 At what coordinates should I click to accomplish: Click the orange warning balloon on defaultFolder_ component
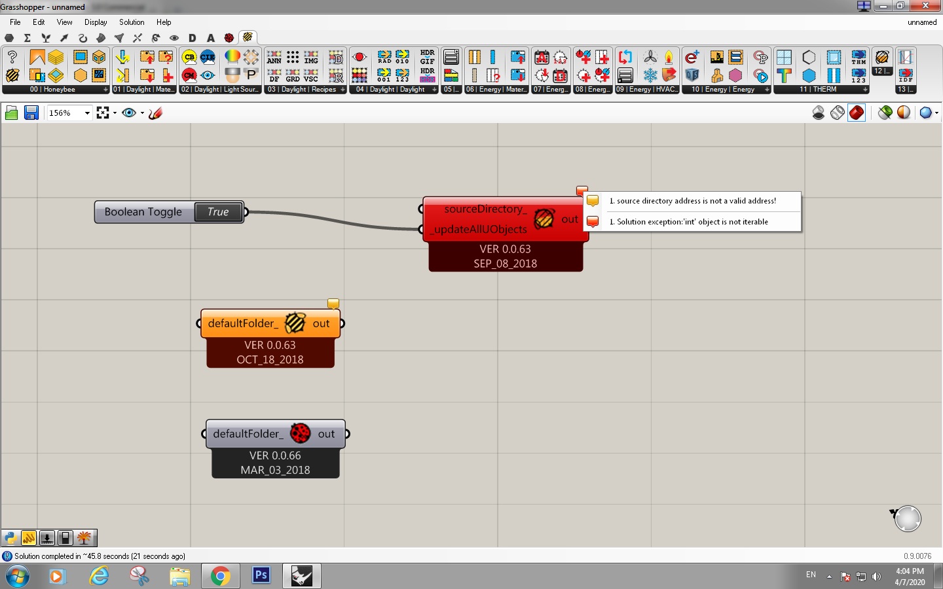pyautogui.click(x=333, y=304)
